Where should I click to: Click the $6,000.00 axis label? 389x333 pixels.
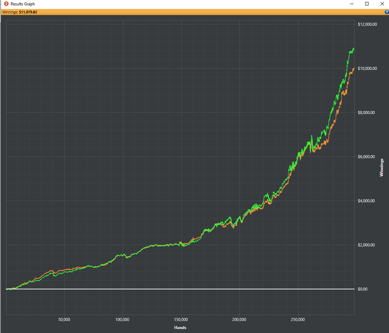pos(366,157)
